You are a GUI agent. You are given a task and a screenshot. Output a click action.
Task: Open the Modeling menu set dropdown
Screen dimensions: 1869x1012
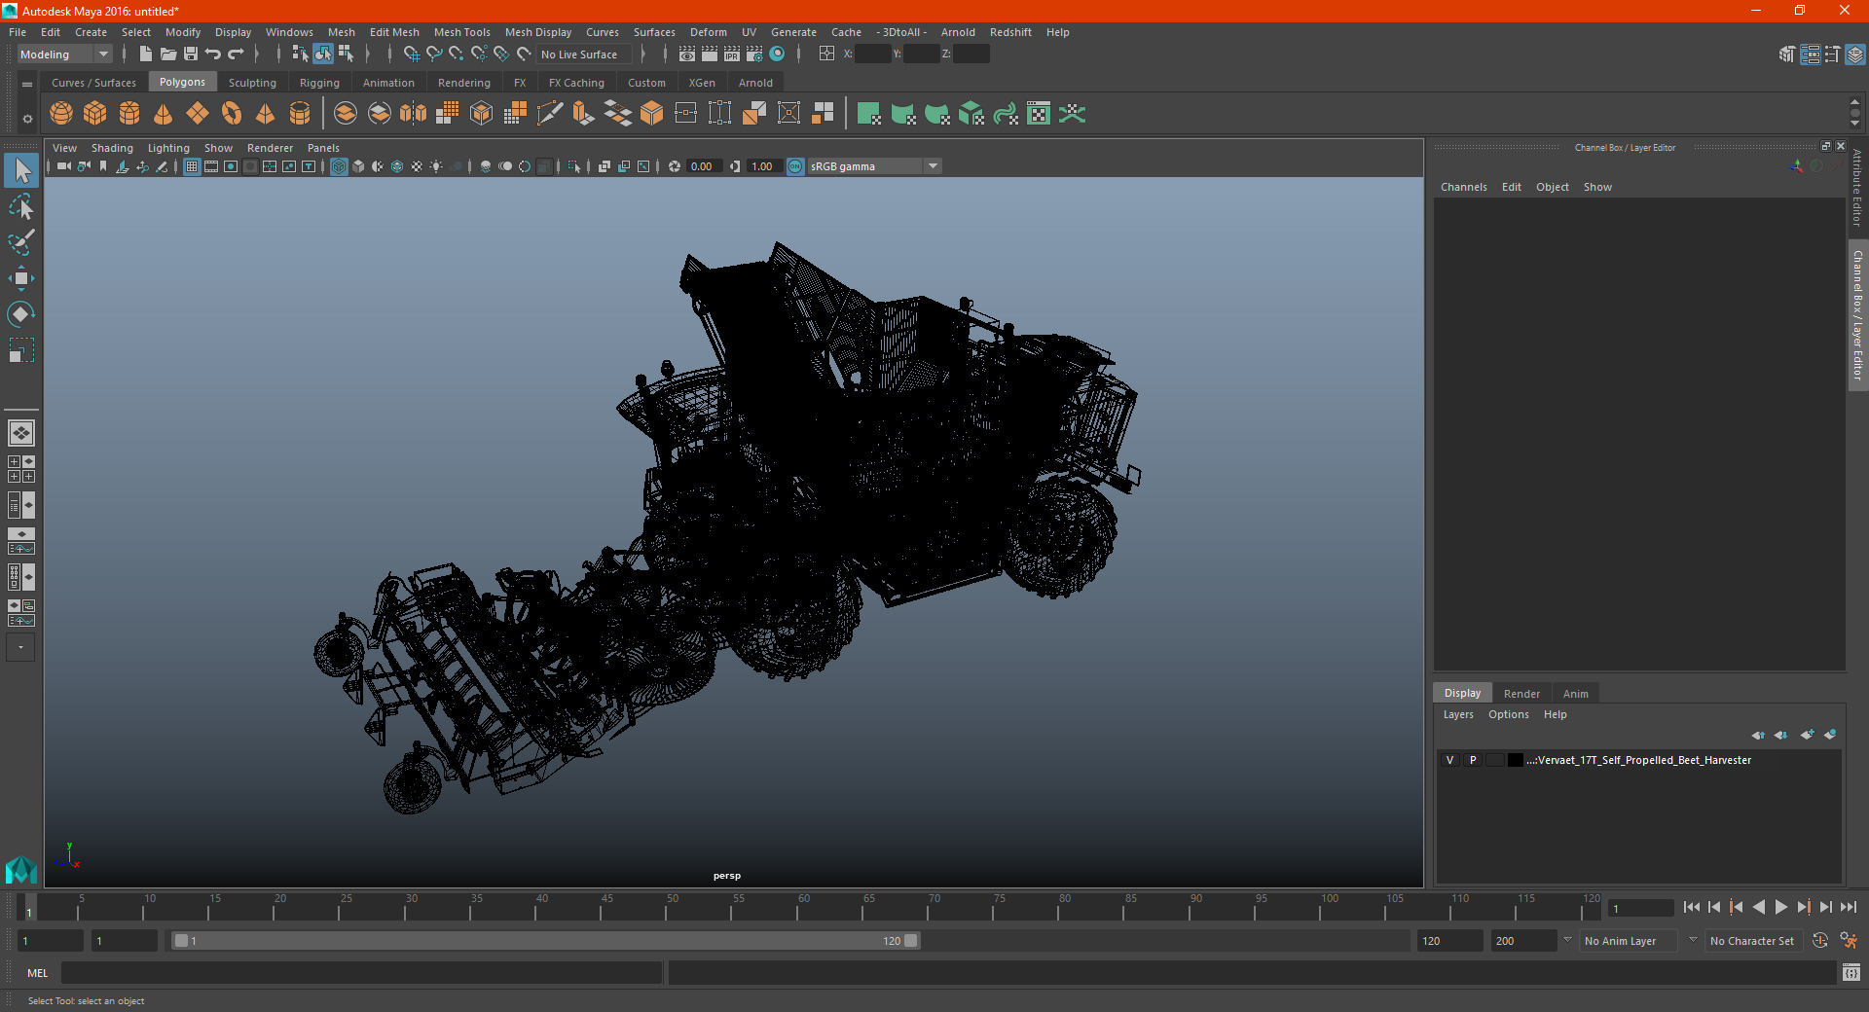(x=65, y=54)
